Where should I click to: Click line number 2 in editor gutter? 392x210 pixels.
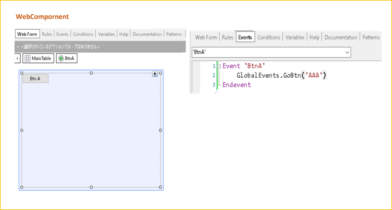214,75
